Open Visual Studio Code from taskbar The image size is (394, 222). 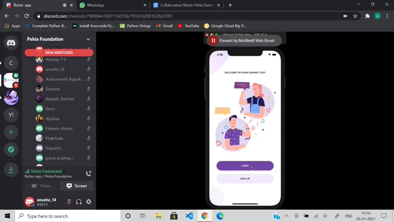189,216
